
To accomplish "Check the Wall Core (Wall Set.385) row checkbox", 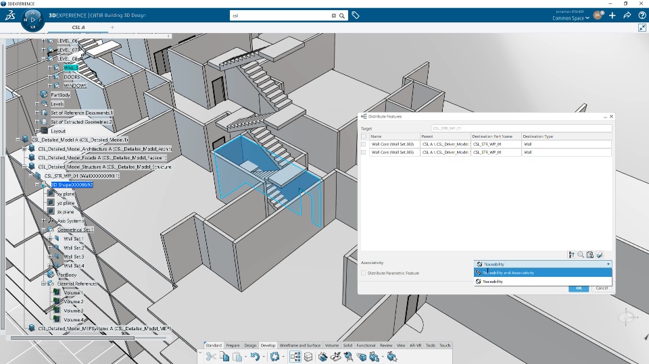I will point(364,152).
